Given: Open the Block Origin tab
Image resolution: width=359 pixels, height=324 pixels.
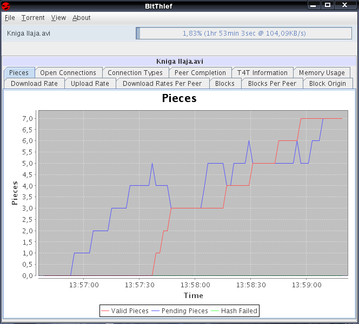Looking at the screenshot, I should click(328, 84).
